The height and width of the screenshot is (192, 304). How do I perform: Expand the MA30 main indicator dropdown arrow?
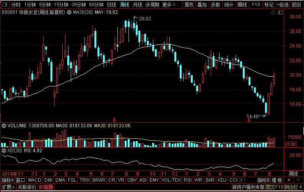69,12
